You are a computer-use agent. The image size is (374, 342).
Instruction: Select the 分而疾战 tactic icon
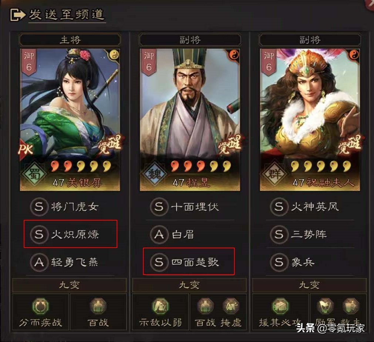coord(40,306)
